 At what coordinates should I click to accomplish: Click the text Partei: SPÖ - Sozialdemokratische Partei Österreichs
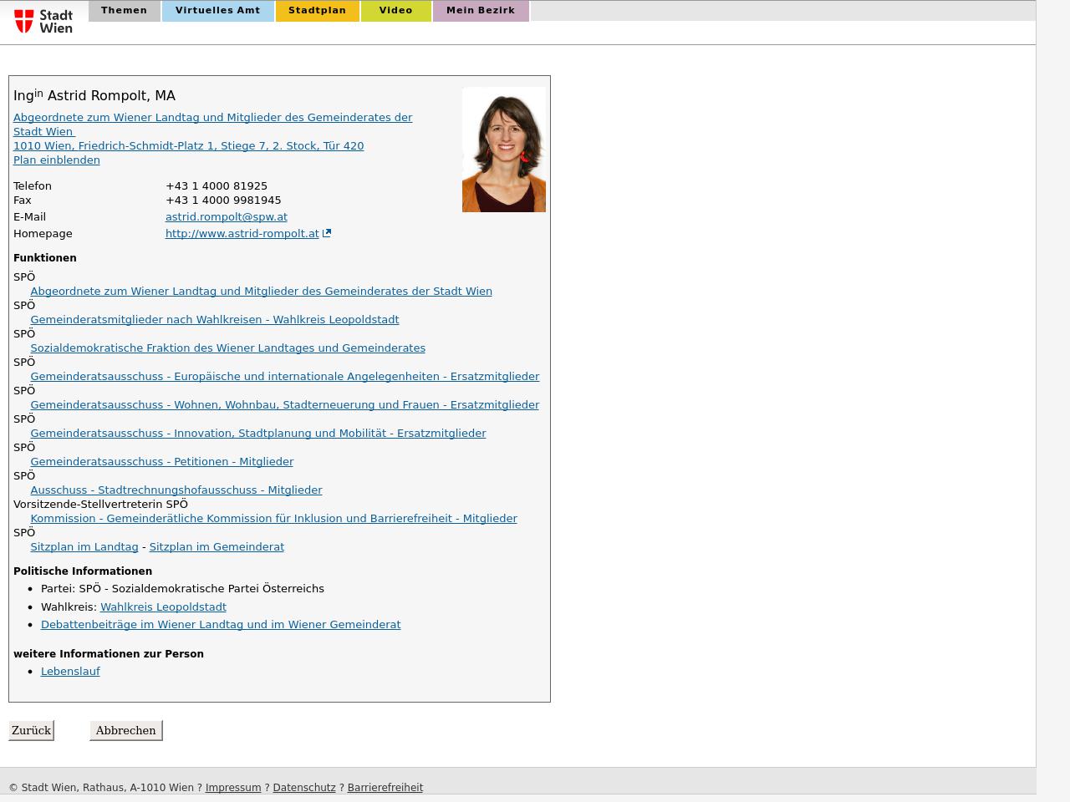pyautogui.click(x=182, y=589)
